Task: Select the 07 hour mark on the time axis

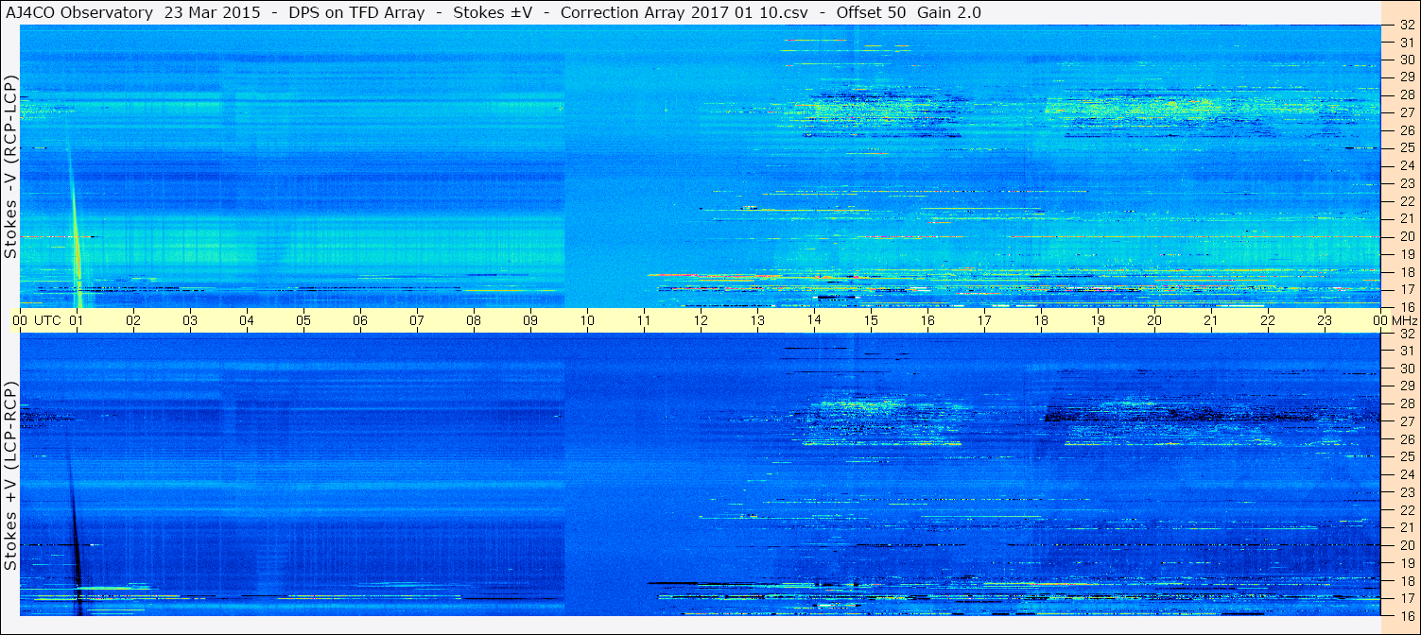Action: (x=417, y=320)
